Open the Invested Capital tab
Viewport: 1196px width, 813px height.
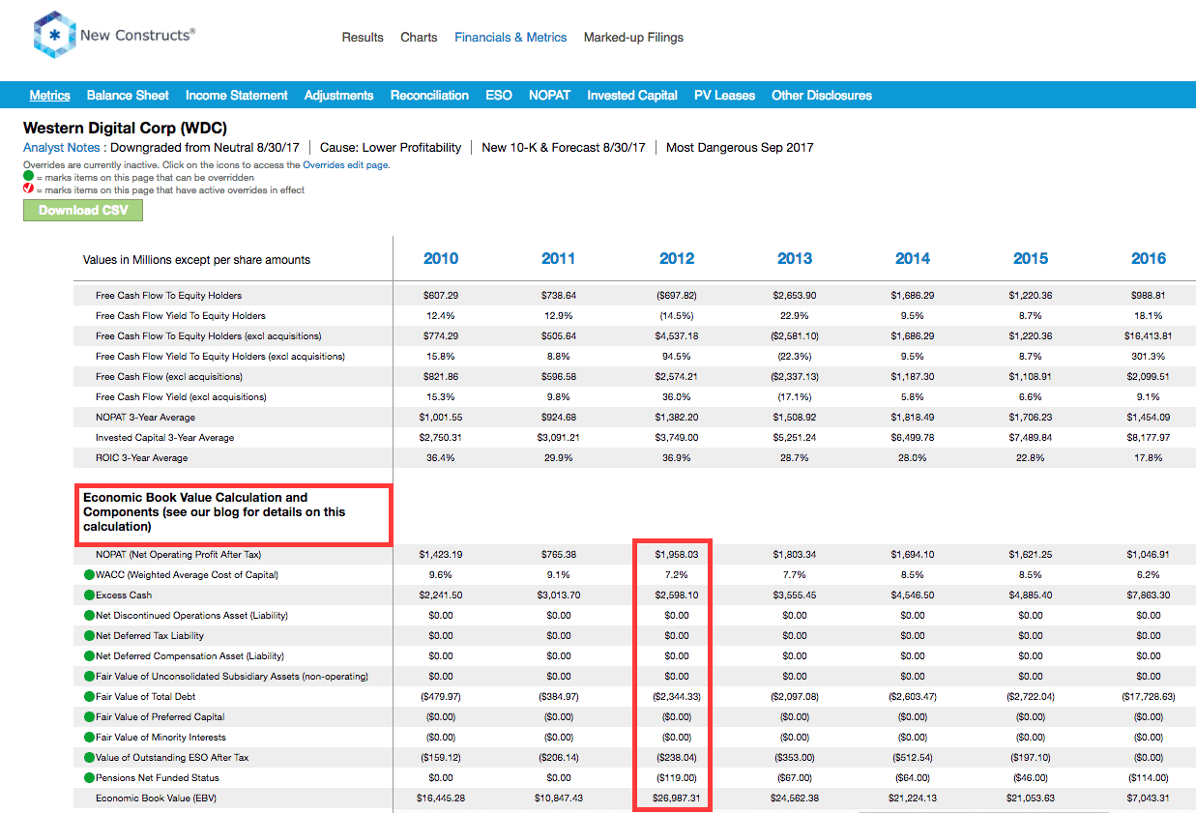[632, 95]
